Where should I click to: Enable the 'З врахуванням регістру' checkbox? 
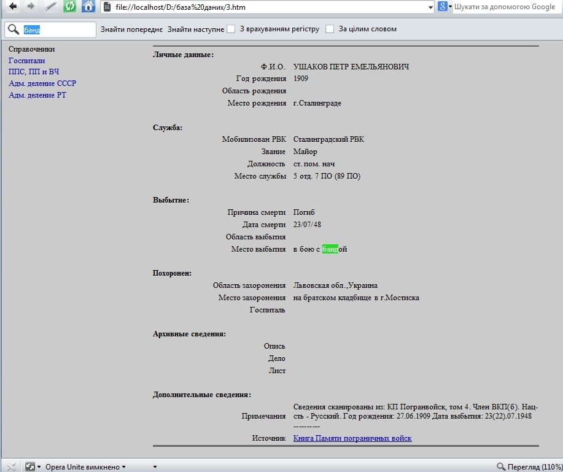(x=231, y=29)
